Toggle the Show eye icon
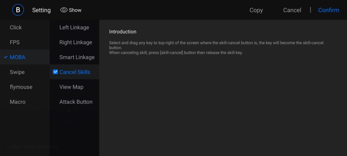 (64, 10)
